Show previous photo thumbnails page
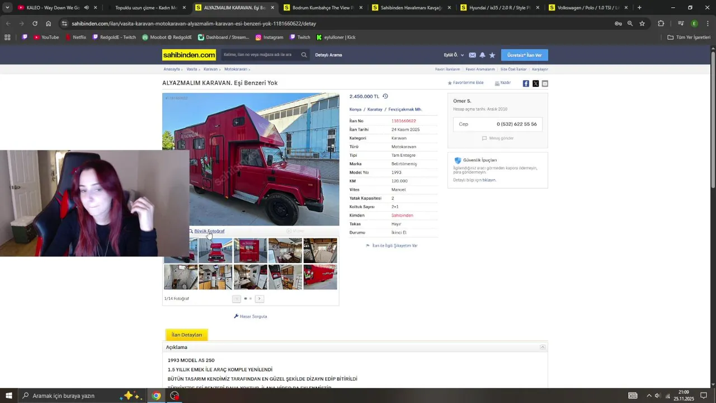The height and width of the screenshot is (403, 716). click(237, 299)
